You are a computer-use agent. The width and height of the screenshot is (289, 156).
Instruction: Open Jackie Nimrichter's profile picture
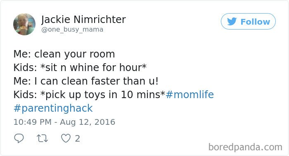(24, 24)
